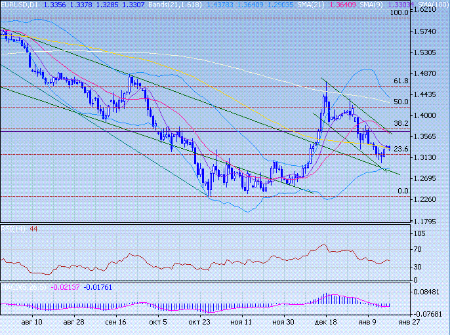Click the дек 18 date on time axis

(325, 323)
